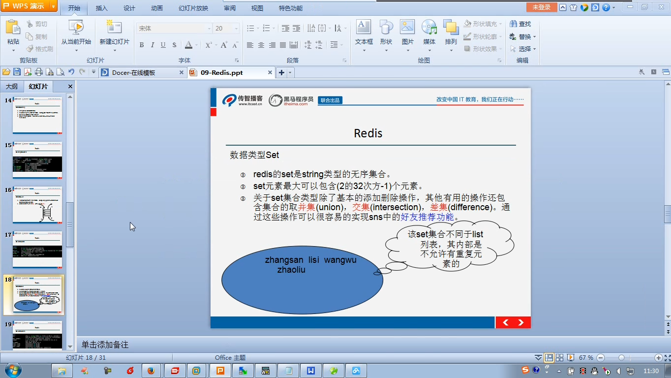Viewport: 671px width, 378px height.
Task: Open the Design ribbon tab
Action: click(x=129, y=8)
